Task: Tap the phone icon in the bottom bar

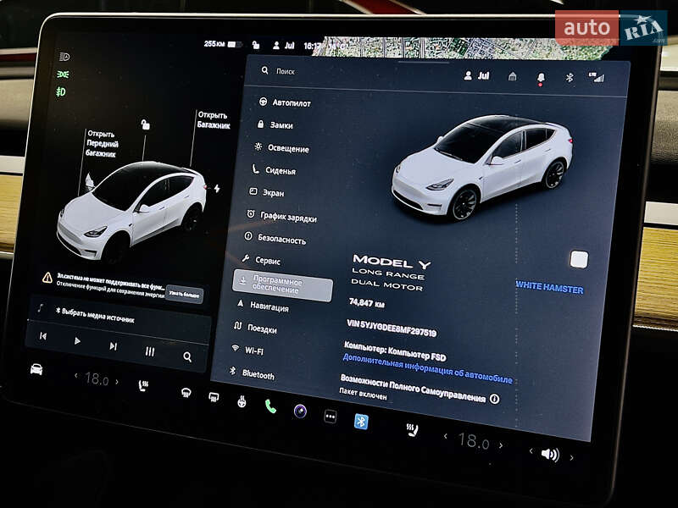Action: click(x=270, y=406)
